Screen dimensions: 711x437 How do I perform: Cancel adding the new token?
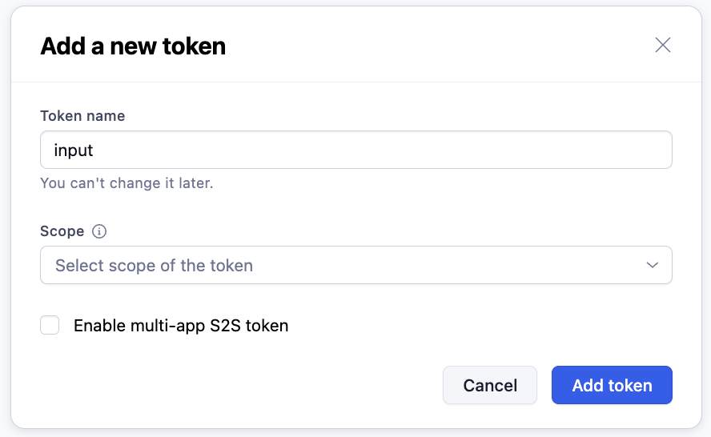[490, 385]
